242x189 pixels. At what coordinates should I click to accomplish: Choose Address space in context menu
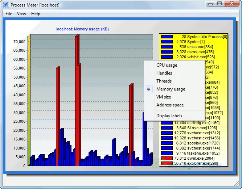tap(174, 105)
